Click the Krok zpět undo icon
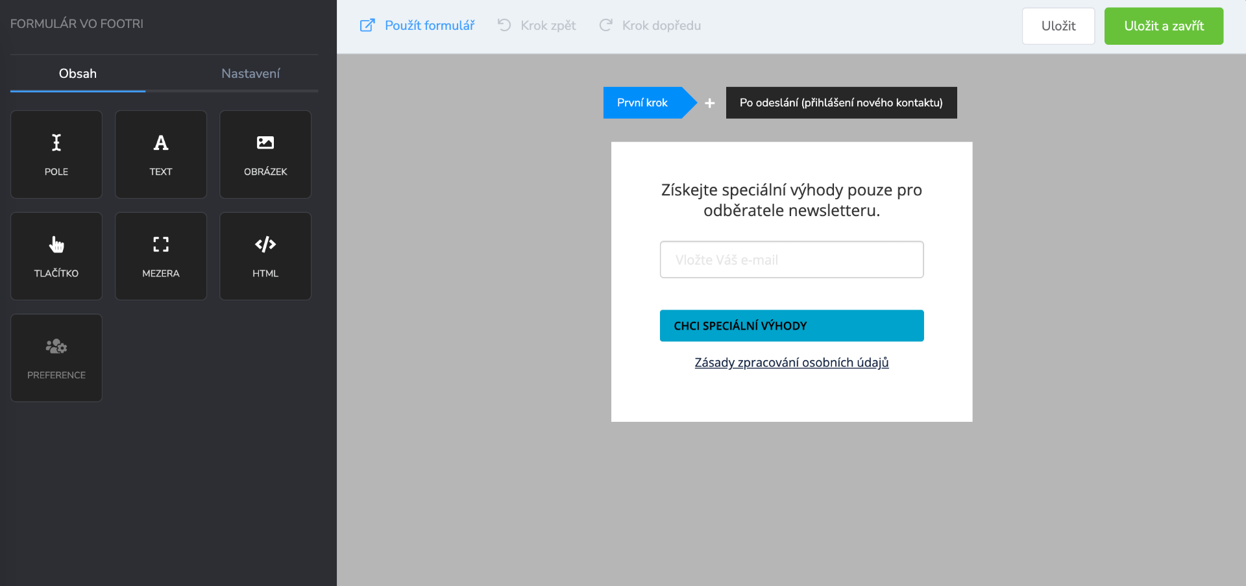The image size is (1246, 586). tap(504, 25)
